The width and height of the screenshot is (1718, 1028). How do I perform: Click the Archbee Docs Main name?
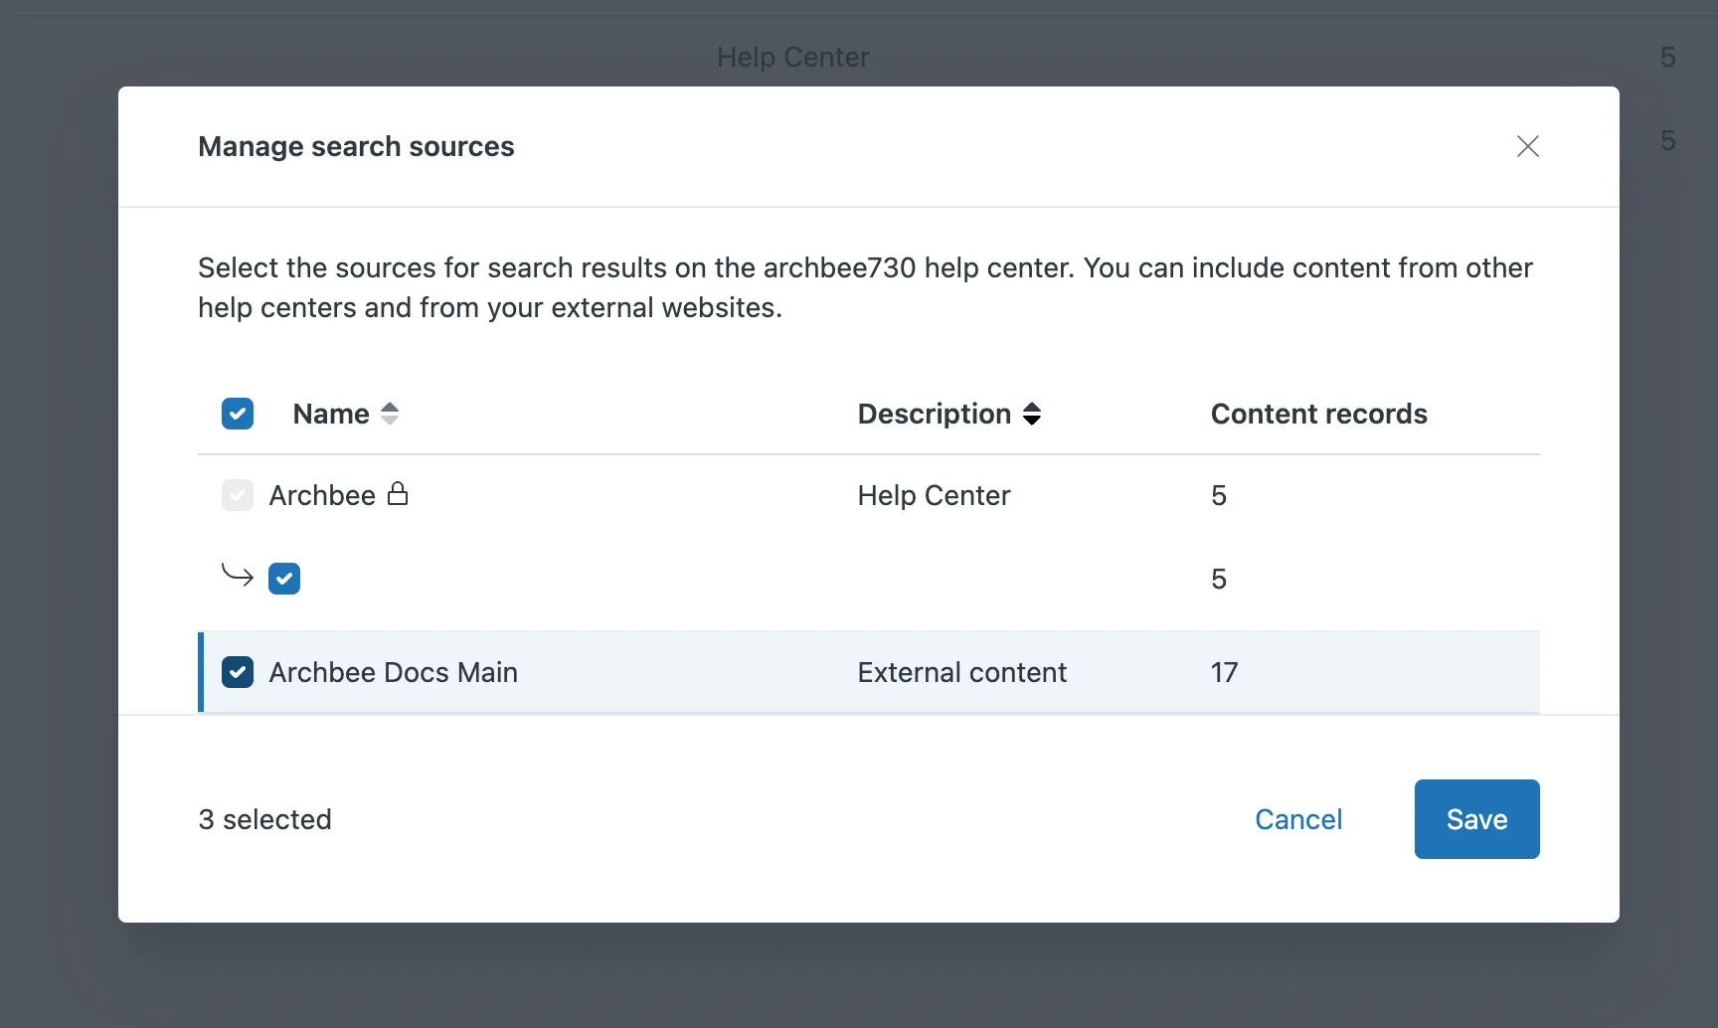click(x=394, y=672)
